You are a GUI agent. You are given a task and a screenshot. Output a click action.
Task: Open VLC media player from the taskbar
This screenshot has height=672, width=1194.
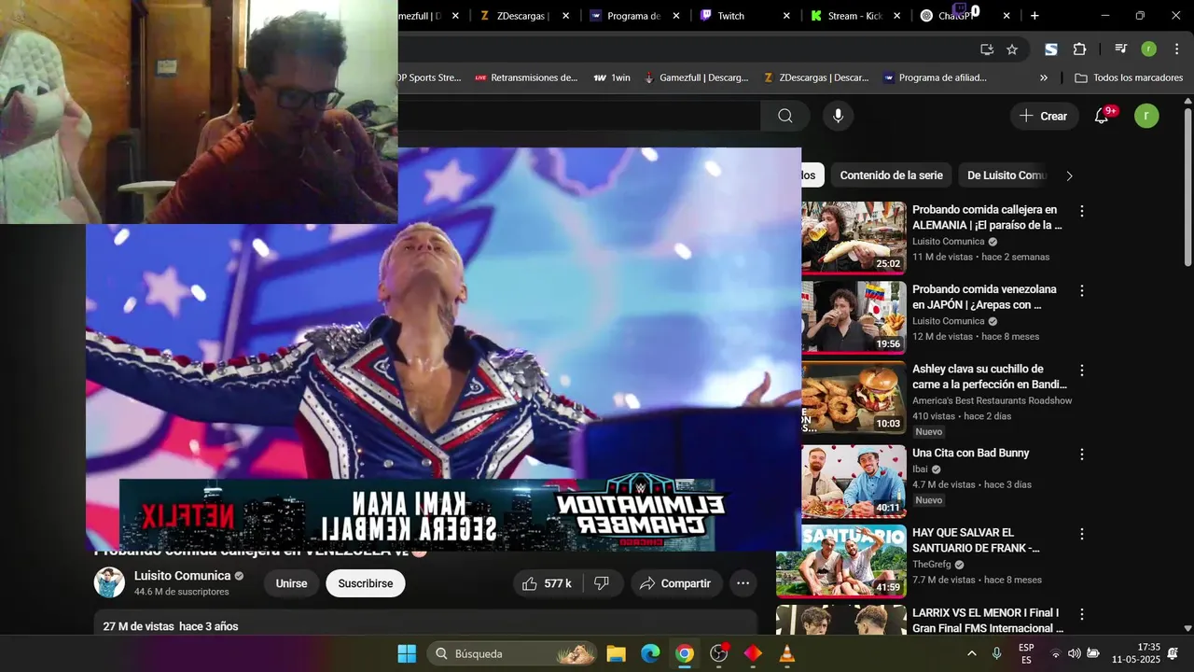[787, 653]
